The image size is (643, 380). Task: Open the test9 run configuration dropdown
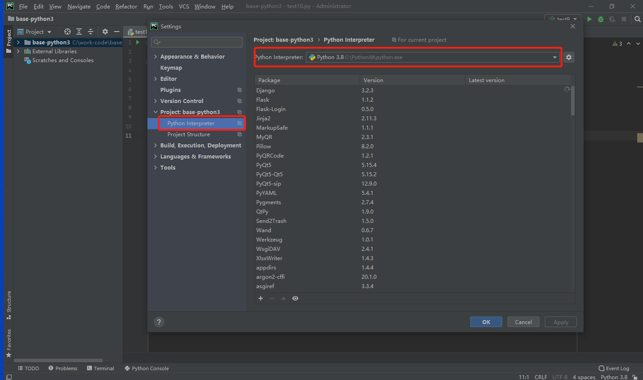click(x=563, y=19)
